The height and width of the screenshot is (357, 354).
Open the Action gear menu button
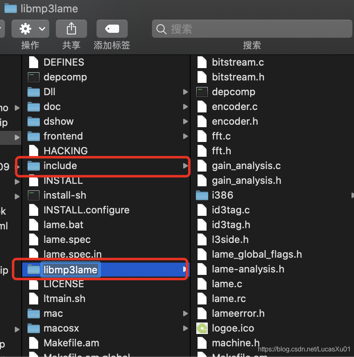coord(30,29)
